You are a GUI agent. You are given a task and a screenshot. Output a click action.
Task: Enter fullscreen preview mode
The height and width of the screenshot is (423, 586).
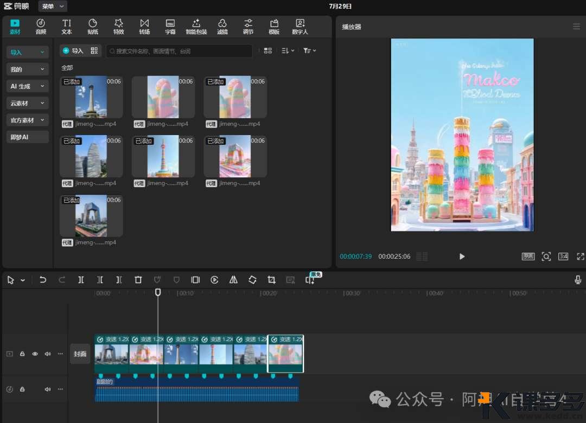click(x=581, y=257)
